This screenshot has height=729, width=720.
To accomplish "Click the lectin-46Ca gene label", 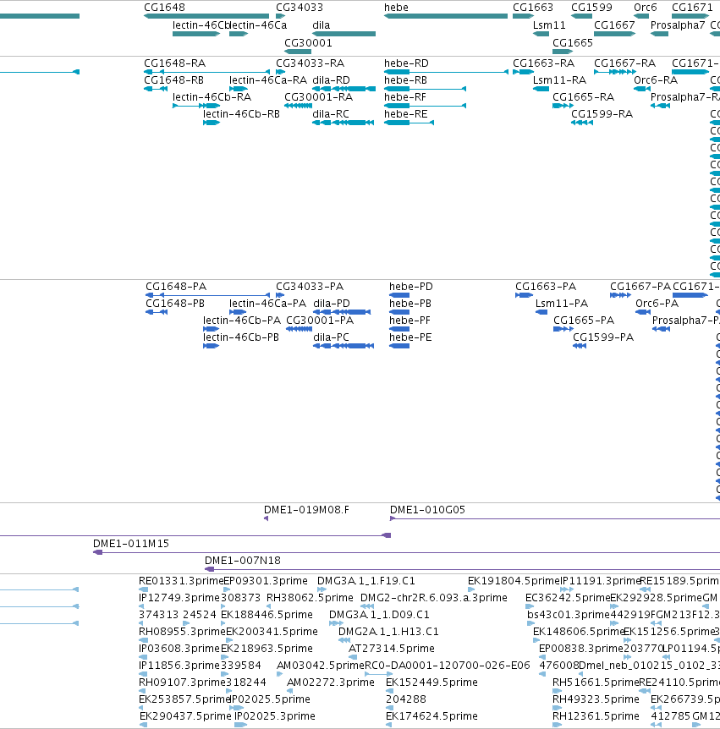I will click(x=258, y=25).
